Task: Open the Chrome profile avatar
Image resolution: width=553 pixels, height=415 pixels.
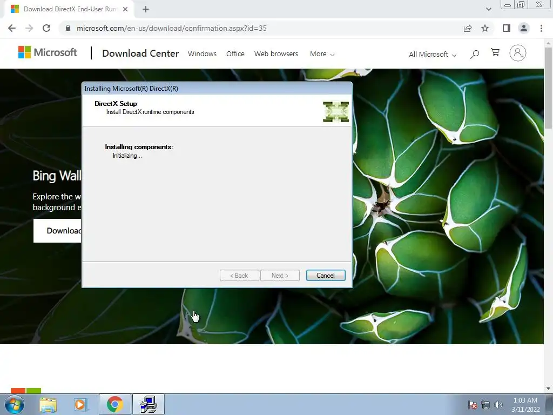Action: (524, 28)
